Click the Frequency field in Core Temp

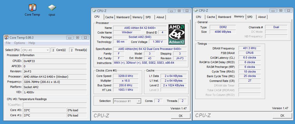[x=55, y=82]
